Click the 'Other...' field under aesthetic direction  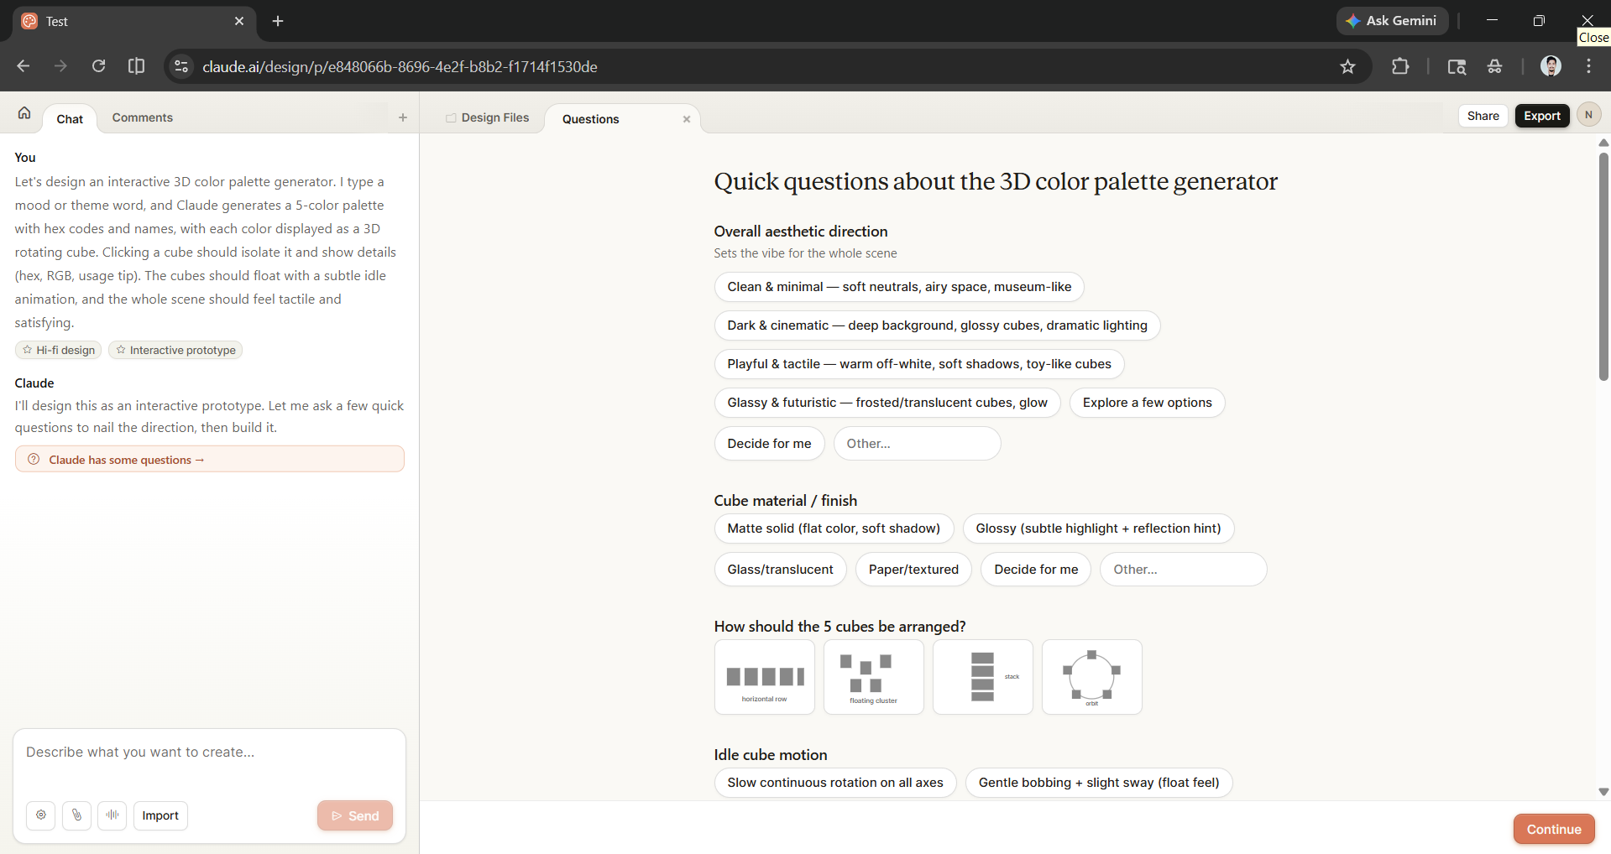(x=917, y=444)
